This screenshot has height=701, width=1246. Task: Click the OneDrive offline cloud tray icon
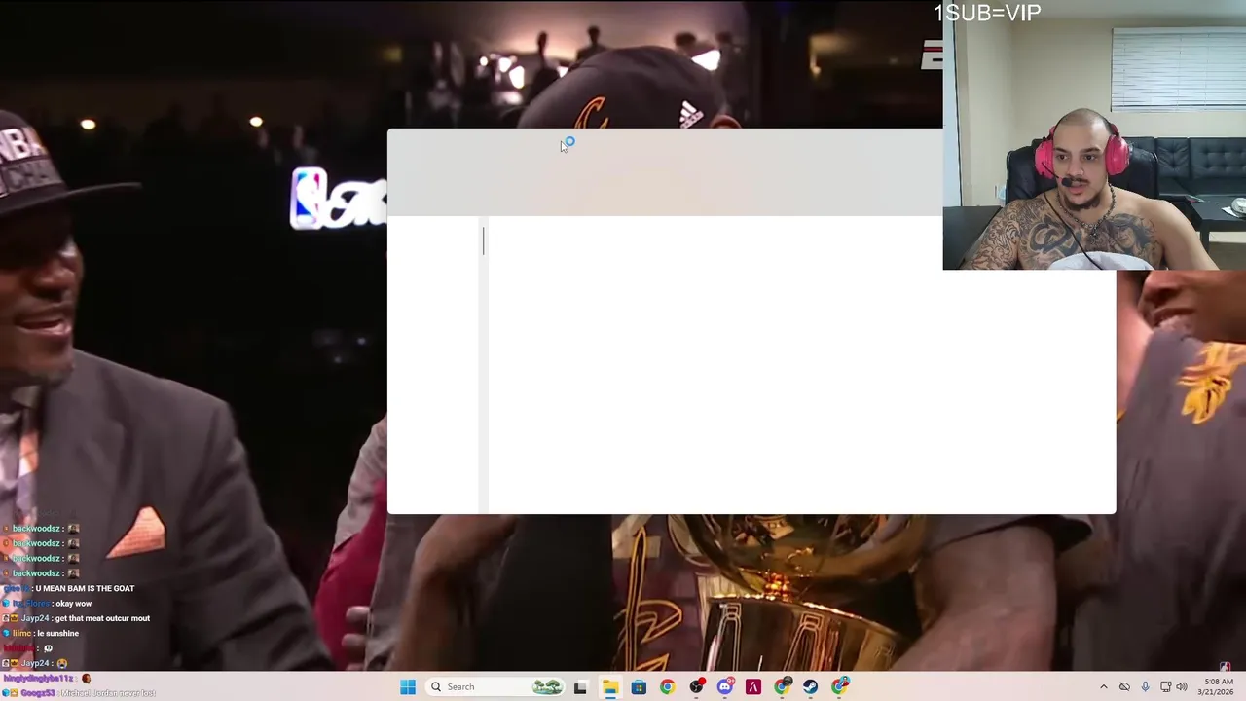(1124, 687)
